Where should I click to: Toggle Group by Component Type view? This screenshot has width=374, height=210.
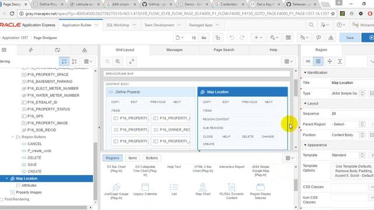tap(74, 61)
